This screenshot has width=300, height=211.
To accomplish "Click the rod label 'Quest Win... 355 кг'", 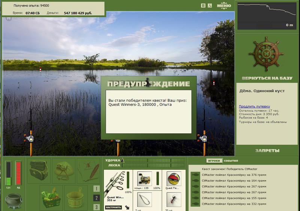I will [115, 199].
